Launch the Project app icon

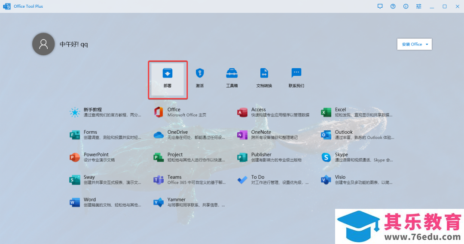[159, 157]
